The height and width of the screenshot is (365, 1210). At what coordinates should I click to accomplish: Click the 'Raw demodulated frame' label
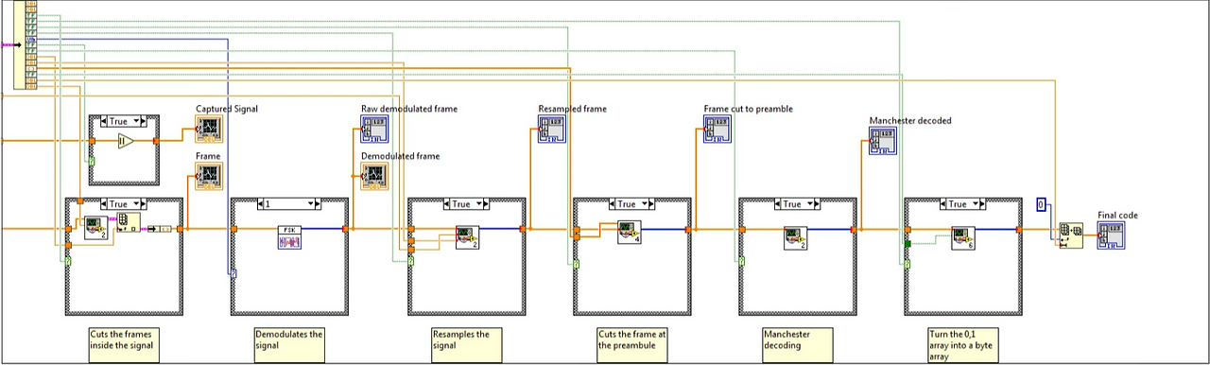[x=409, y=109]
